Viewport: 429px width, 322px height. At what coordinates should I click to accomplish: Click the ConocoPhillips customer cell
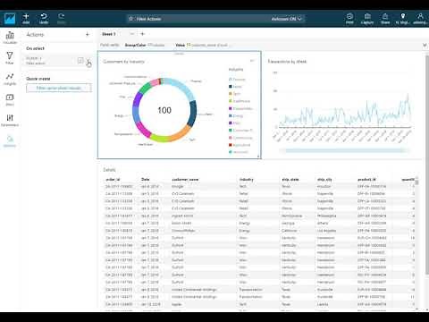click(x=183, y=231)
